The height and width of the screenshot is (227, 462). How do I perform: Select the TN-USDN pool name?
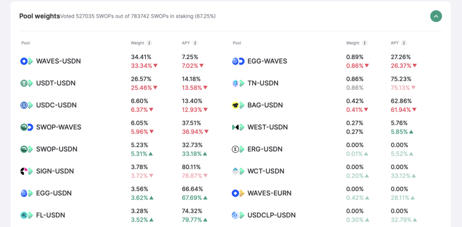263,83
